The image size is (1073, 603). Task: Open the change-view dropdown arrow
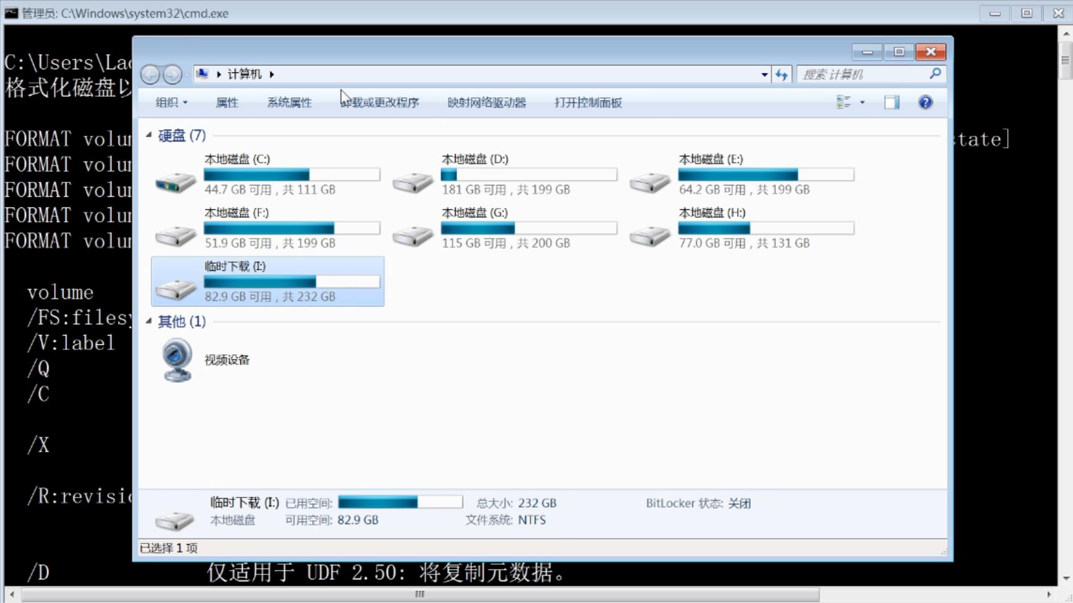862,102
